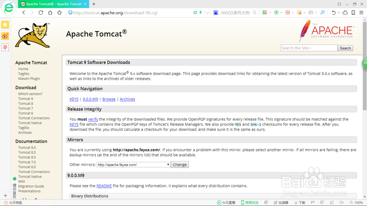
Task: Click the green circular compatibility icon in the address bar
Action: point(195,12)
